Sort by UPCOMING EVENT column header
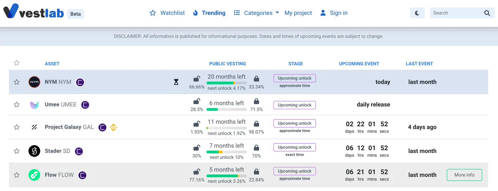 pyautogui.click(x=359, y=64)
